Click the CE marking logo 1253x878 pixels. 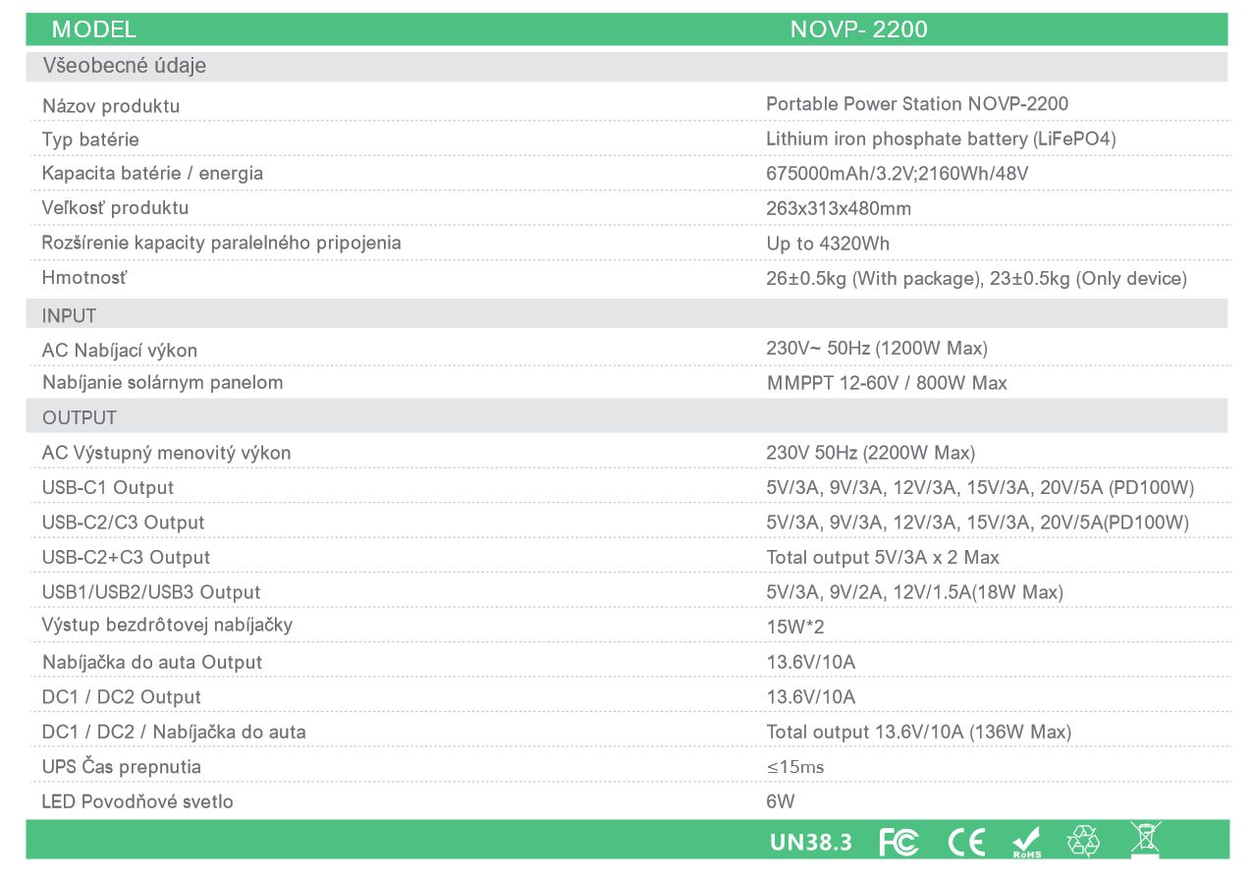pos(966,842)
